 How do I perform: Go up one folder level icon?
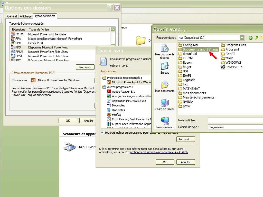pyautogui.click(x=256, y=38)
